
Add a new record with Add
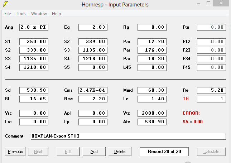tap(94, 152)
